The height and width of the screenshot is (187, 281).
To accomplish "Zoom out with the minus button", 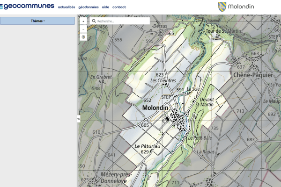I will pos(83,29).
